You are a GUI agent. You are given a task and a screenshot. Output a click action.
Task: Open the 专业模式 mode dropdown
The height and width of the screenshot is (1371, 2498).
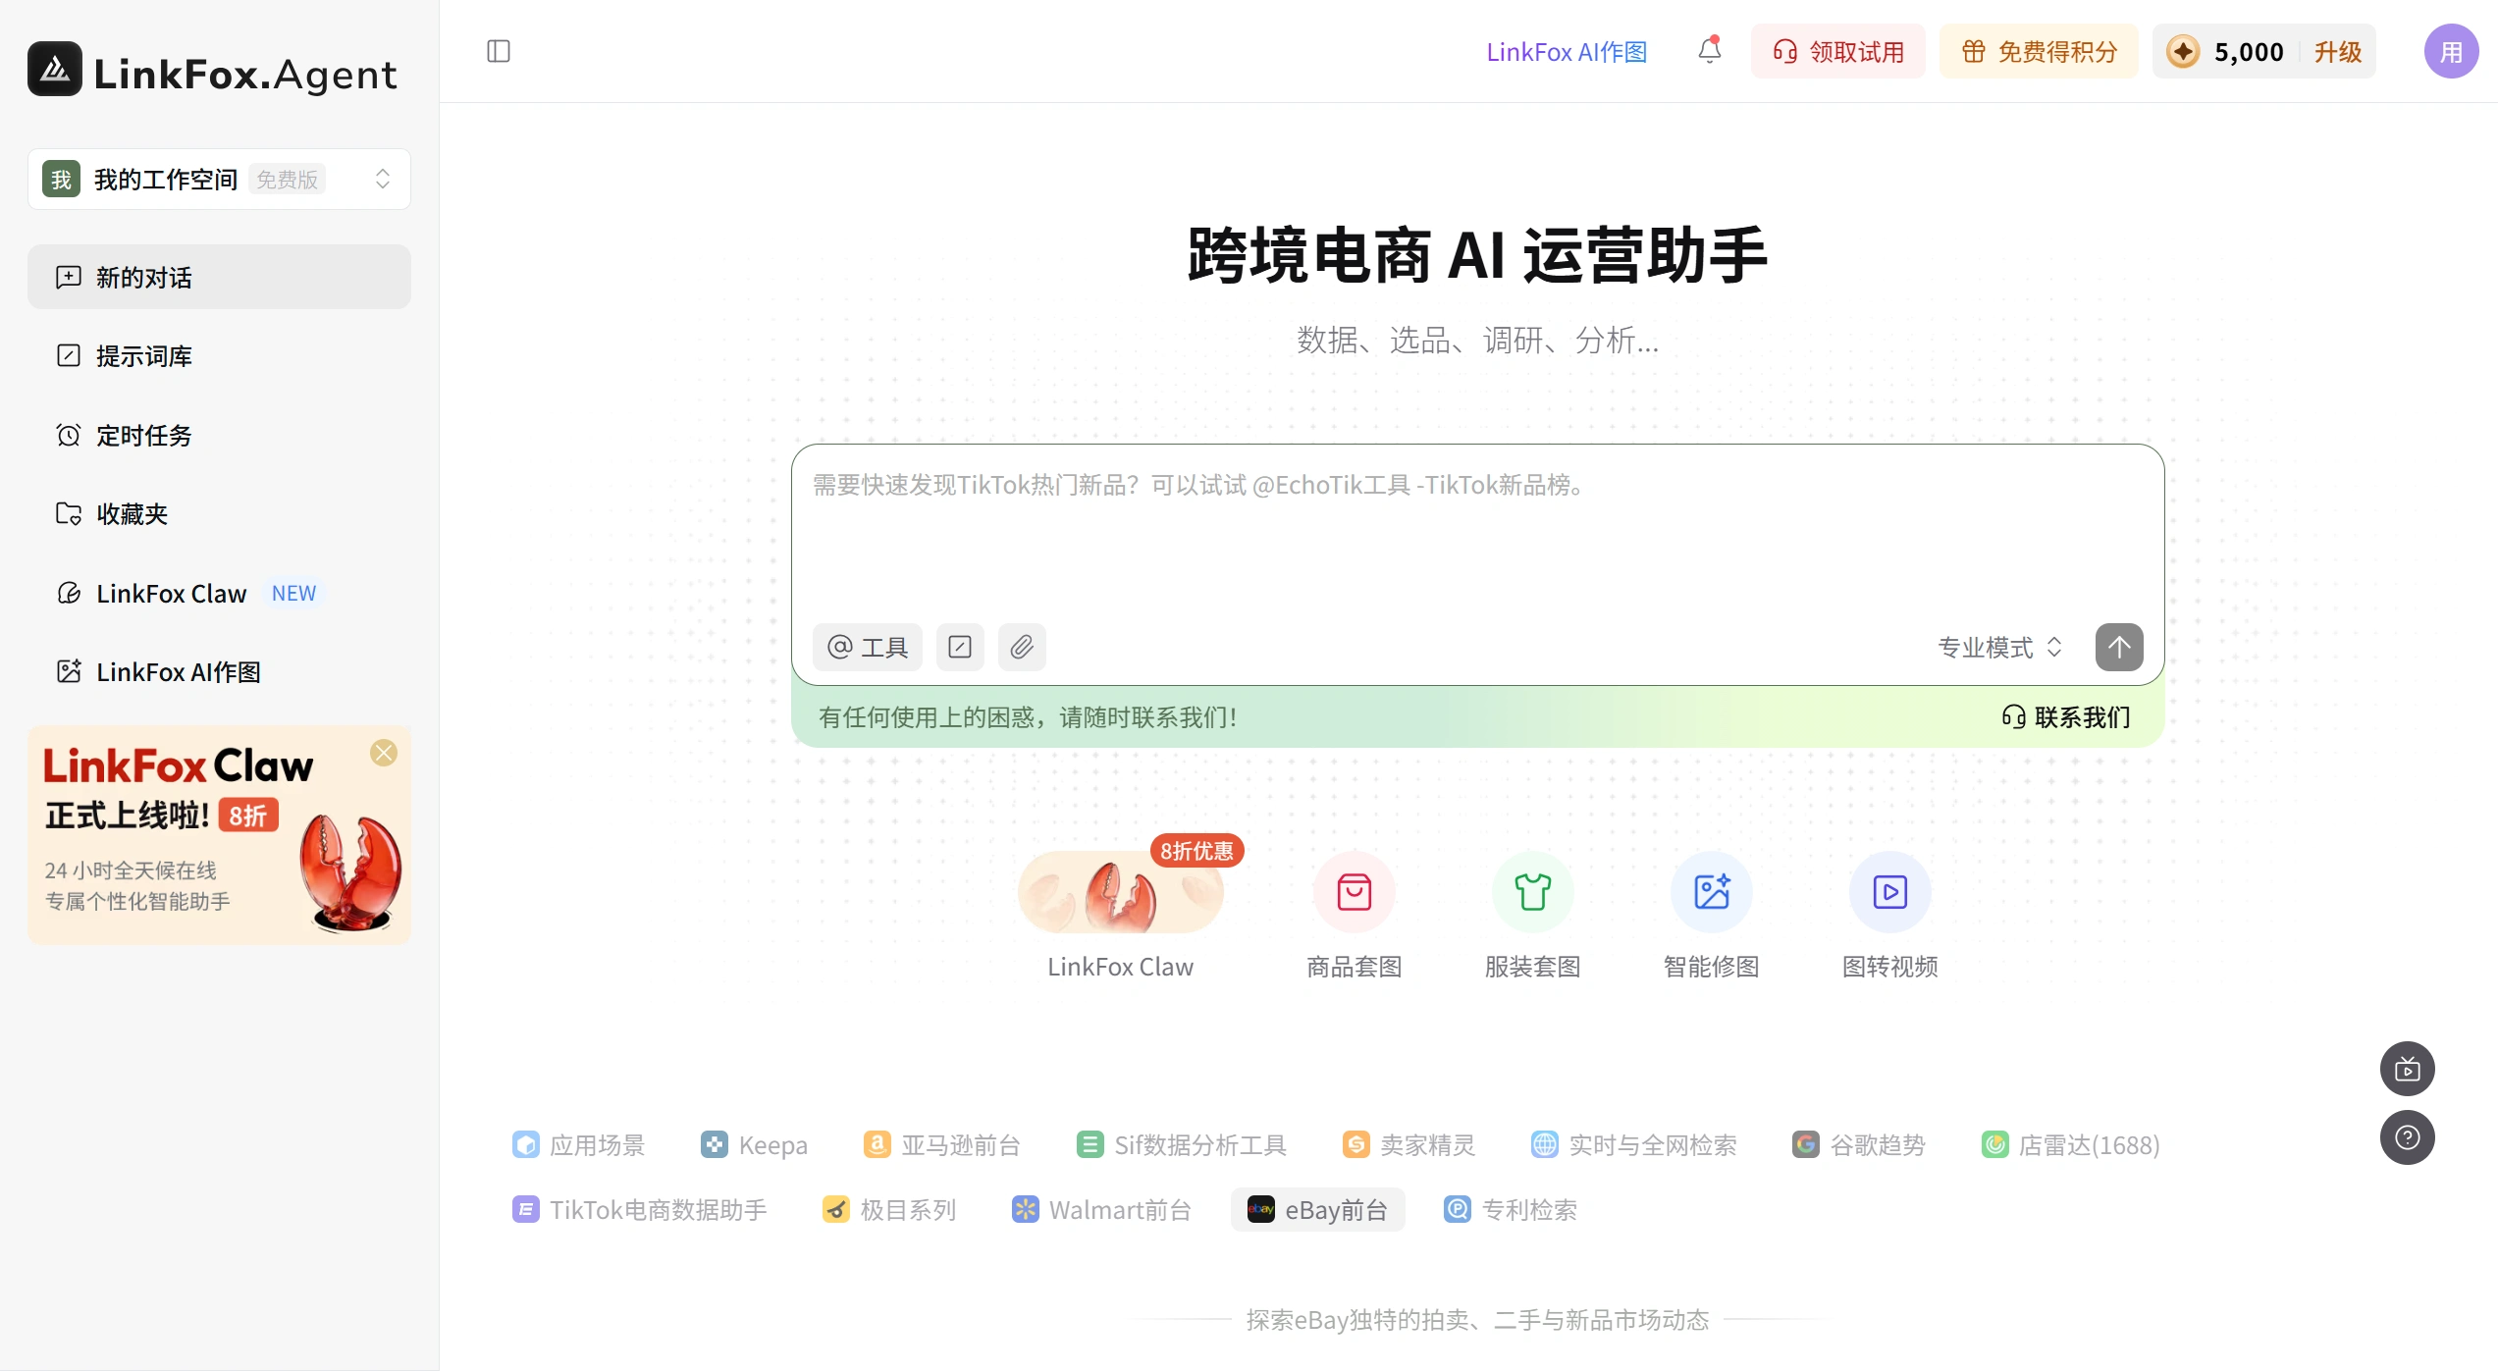point(1998,647)
